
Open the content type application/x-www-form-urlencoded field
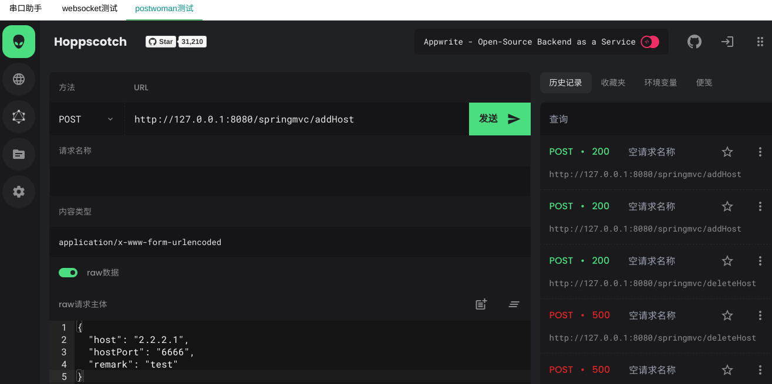[290, 242]
